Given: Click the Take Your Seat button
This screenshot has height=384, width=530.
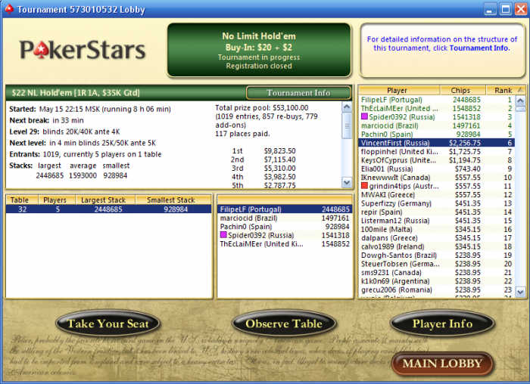Looking at the screenshot, I should (108, 324).
